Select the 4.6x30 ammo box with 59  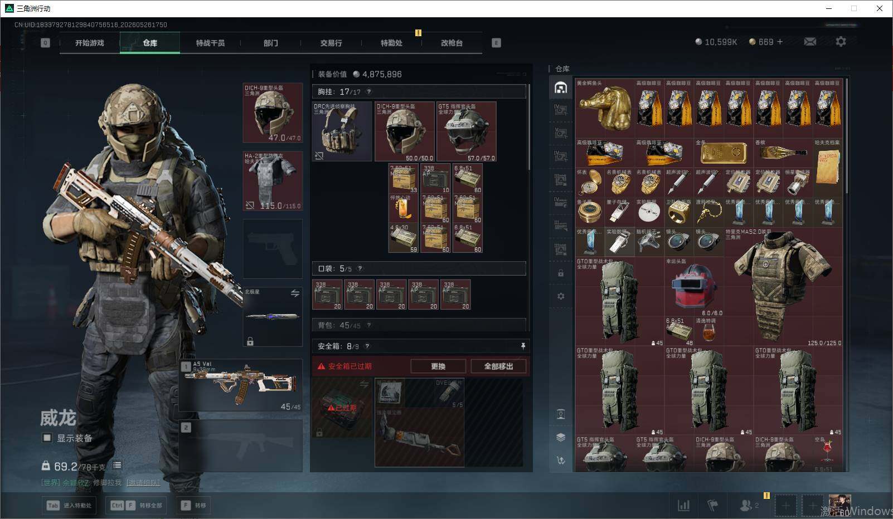click(x=404, y=238)
